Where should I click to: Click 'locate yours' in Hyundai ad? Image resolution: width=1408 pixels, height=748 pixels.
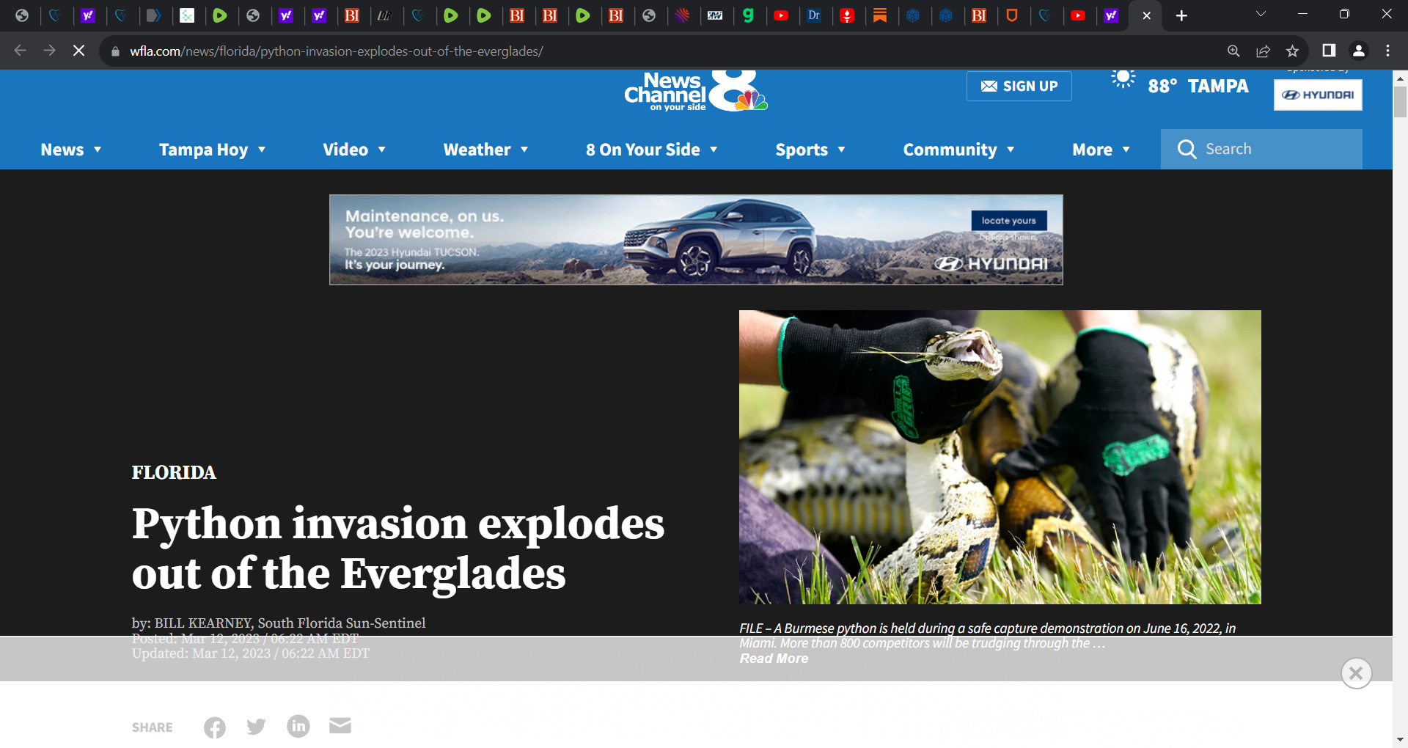tap(1009, 220)
